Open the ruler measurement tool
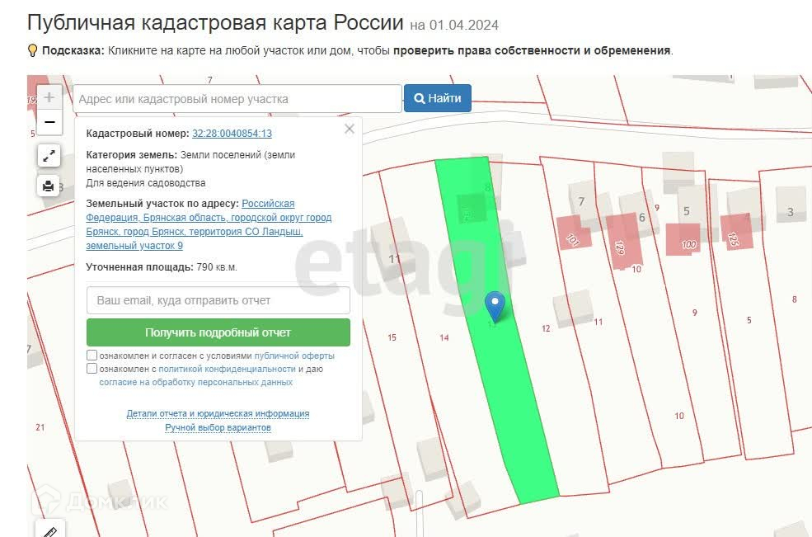 [x=49, y=530]
